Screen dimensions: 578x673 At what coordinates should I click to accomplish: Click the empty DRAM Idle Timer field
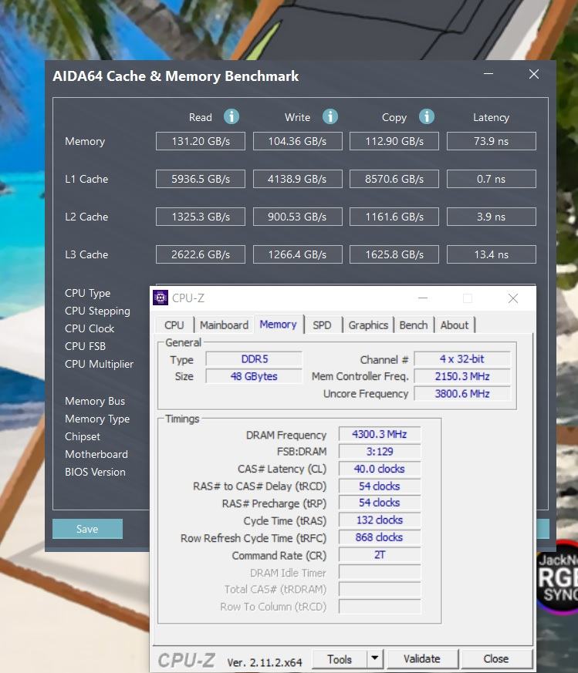coord(380,572)
